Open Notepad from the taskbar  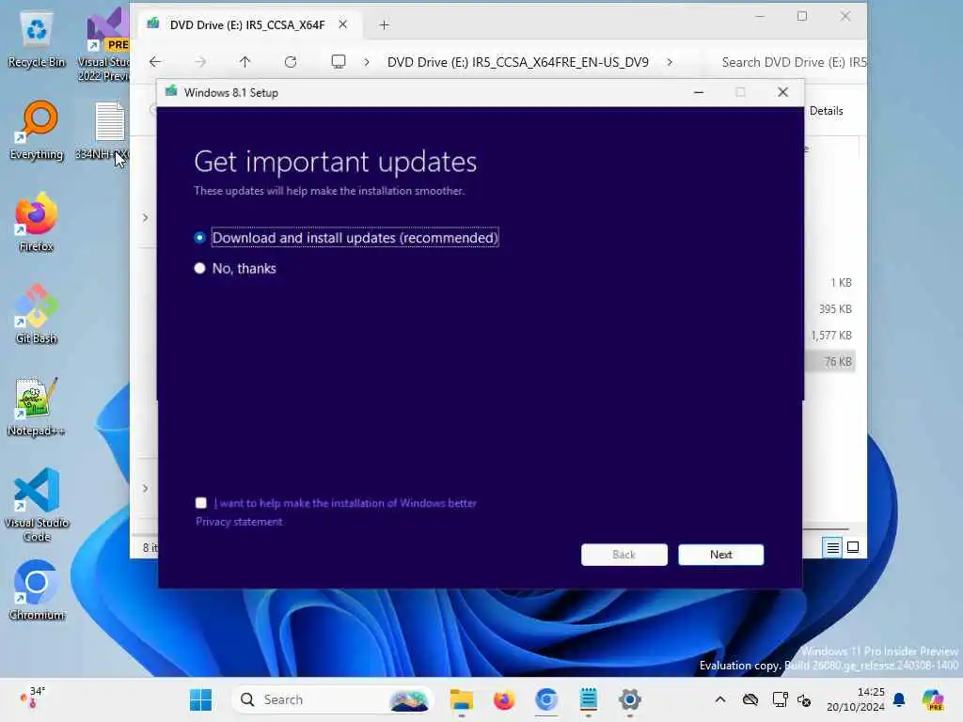click(589, 699)
